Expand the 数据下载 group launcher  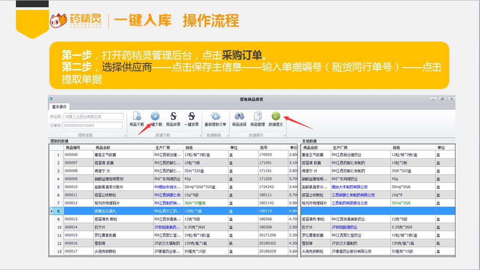pyautogui.click(x=202, y=136)
